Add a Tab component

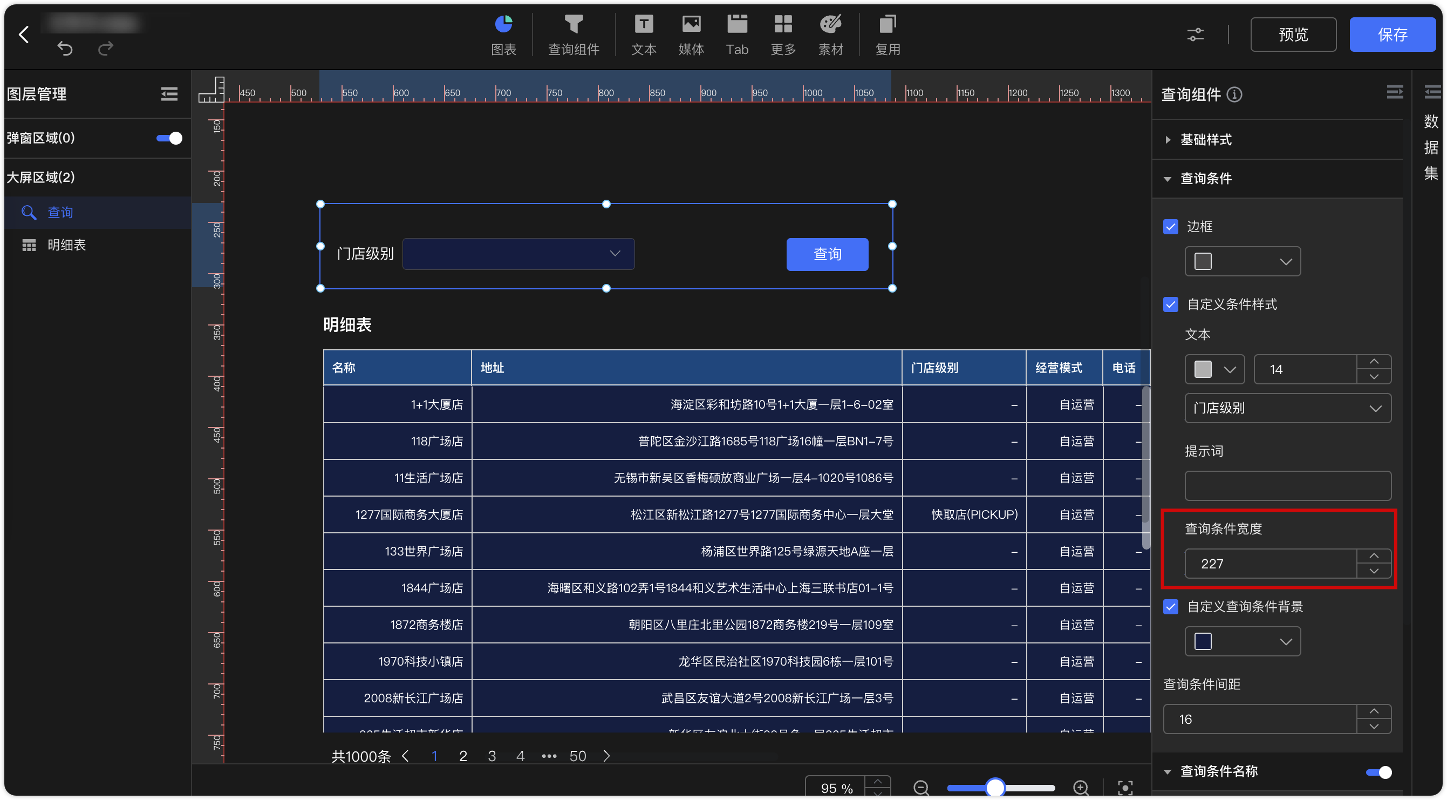pos(737,35)
